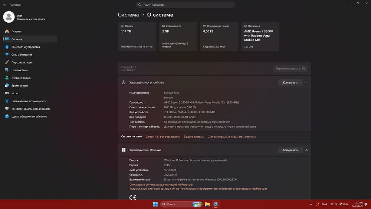This screenshot has width=371, height=209.
Task: Select Сборка ОС value 26200.8117
Action: coord(171,175)
